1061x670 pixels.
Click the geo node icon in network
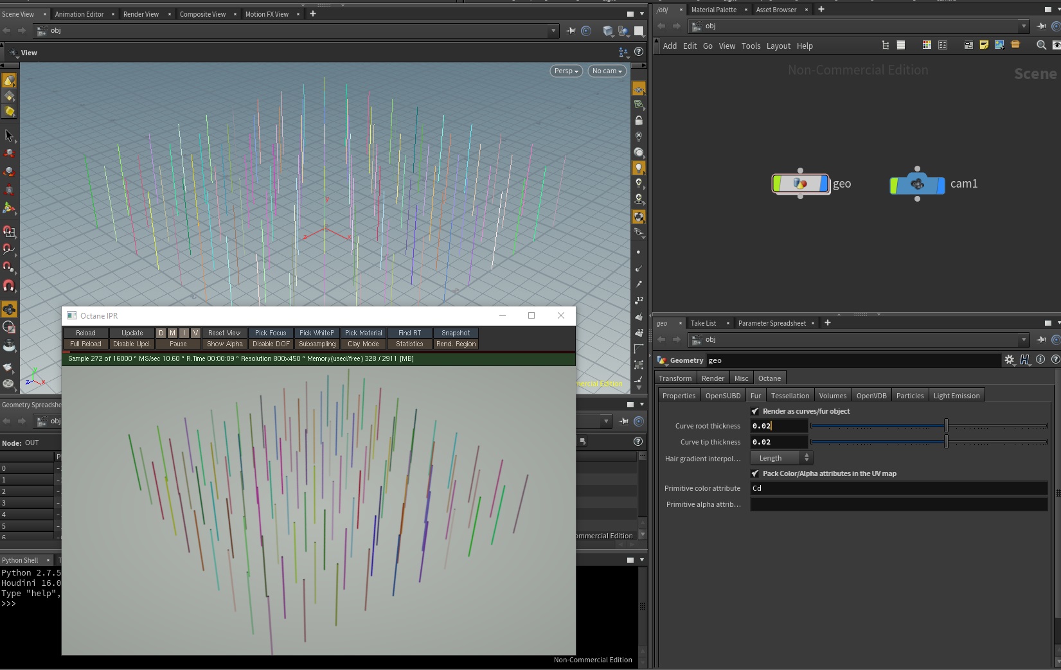click(x=800, y=184)
